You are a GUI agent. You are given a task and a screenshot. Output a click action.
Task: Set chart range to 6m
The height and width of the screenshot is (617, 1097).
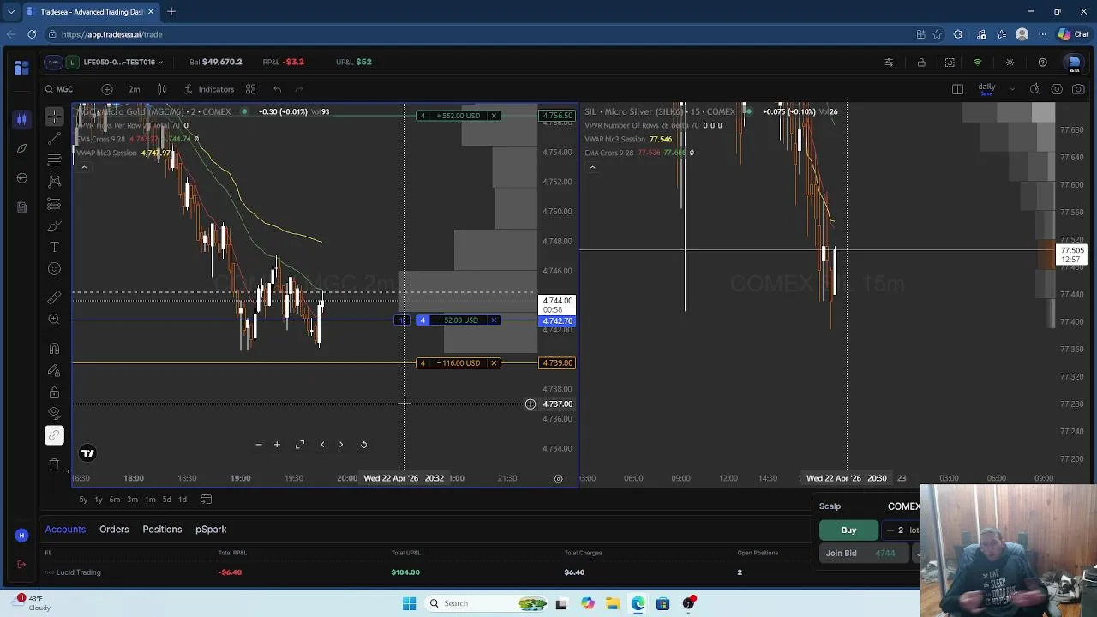[x=115, y=500]
